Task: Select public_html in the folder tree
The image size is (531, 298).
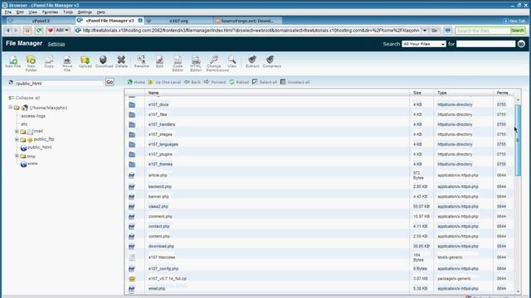Action: 39,147
